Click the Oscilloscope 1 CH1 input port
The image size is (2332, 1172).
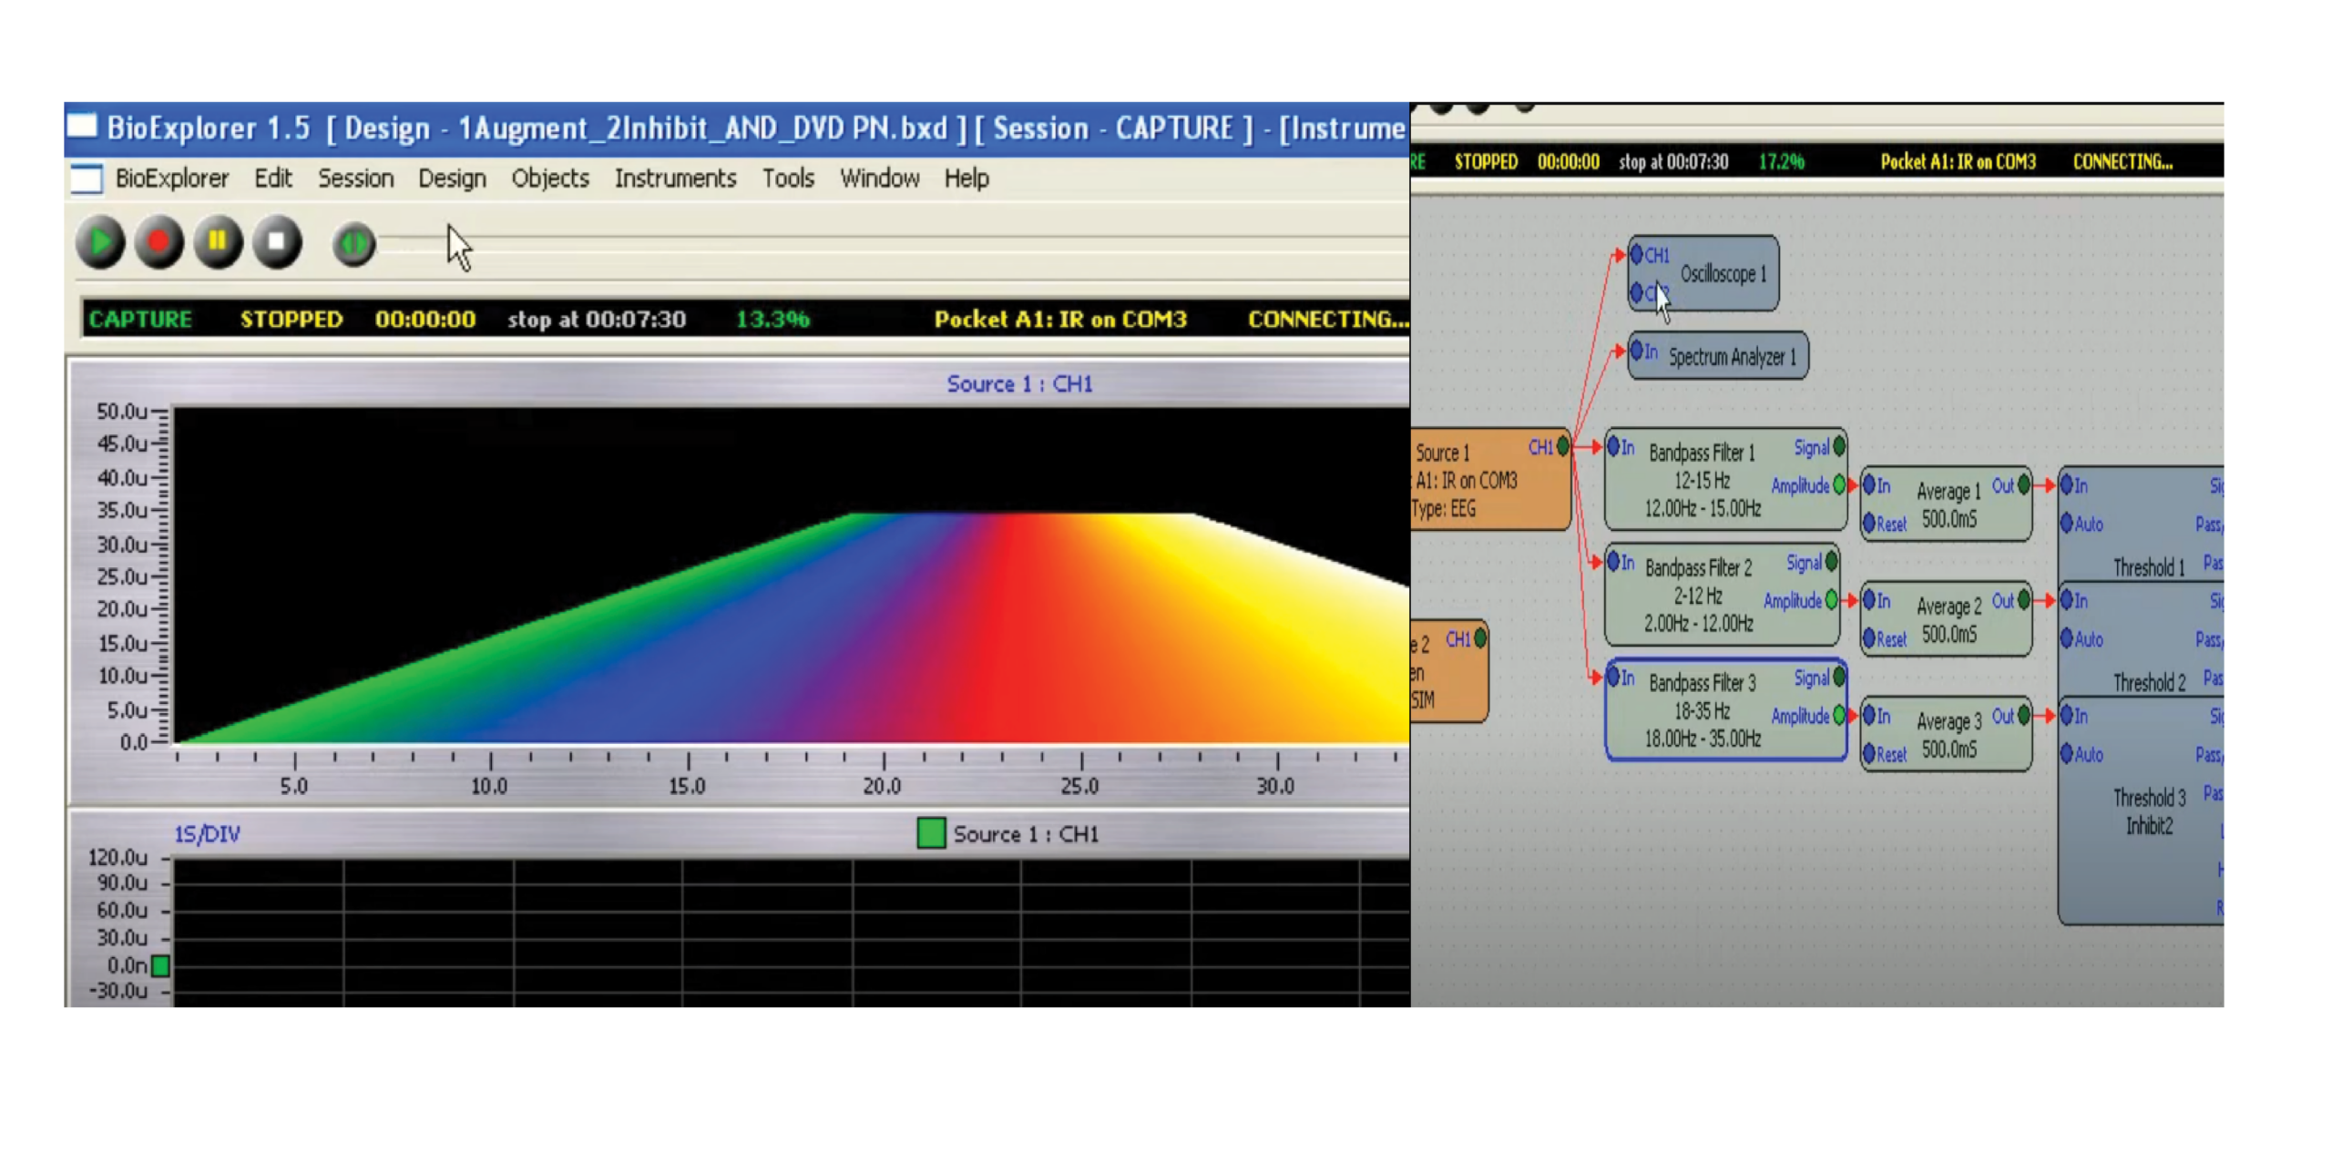(x=1637, y=255)
